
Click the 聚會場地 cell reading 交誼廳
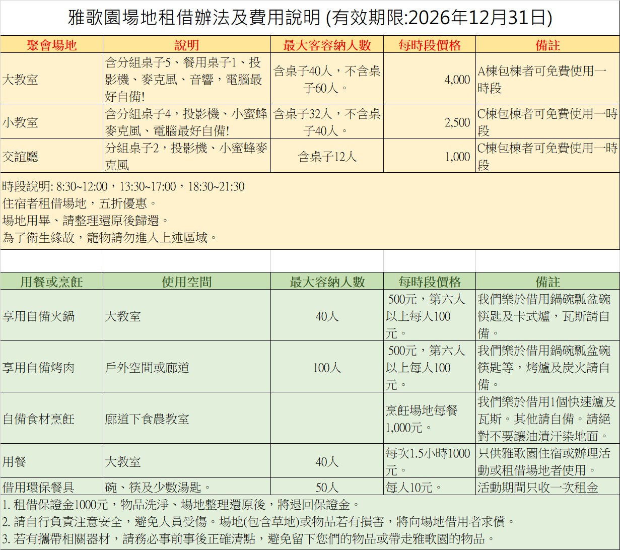point(51,156)
